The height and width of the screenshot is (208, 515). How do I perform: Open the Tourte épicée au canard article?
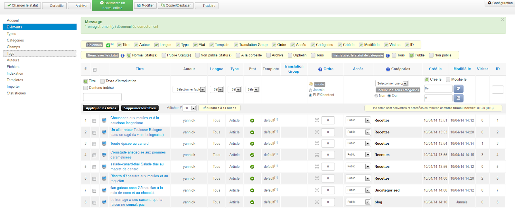click(129, 144)
